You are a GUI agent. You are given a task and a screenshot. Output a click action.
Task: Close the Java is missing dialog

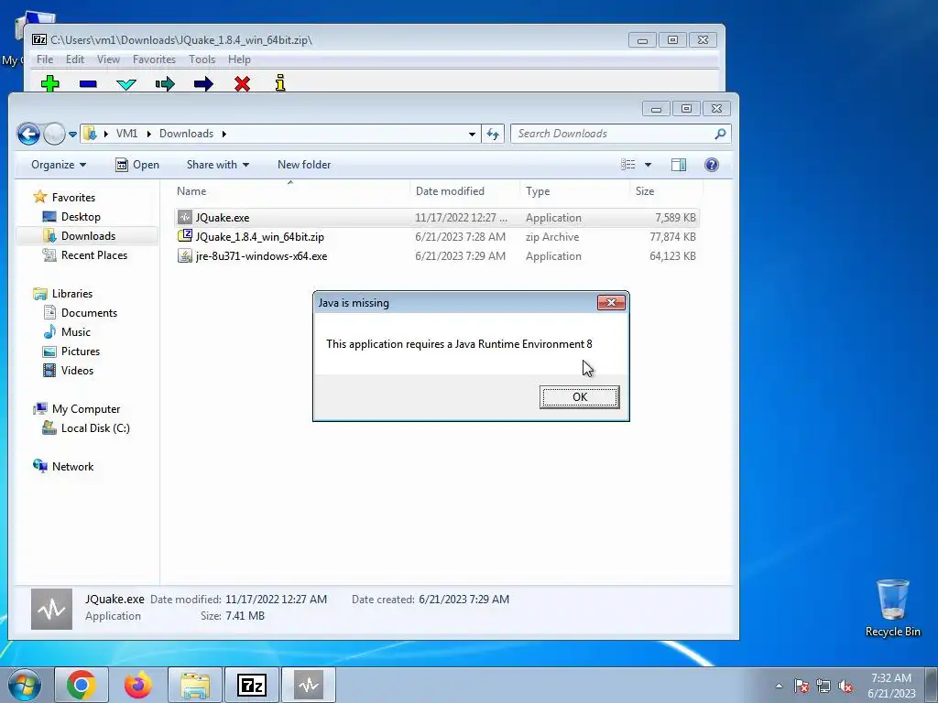[x=611, y=302]
